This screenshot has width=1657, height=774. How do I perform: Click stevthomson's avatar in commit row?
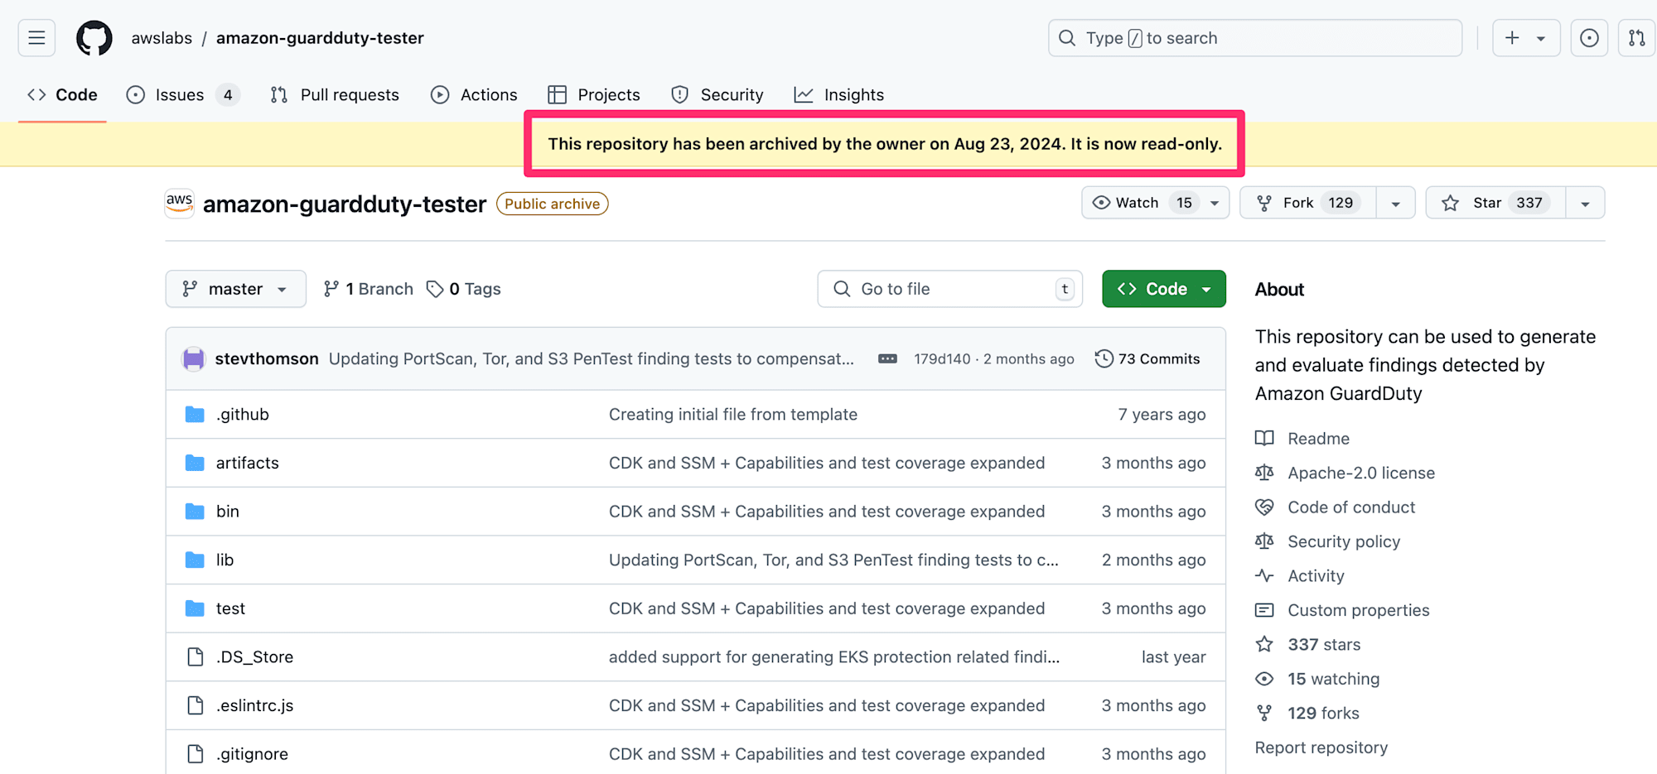coord(194,358)
